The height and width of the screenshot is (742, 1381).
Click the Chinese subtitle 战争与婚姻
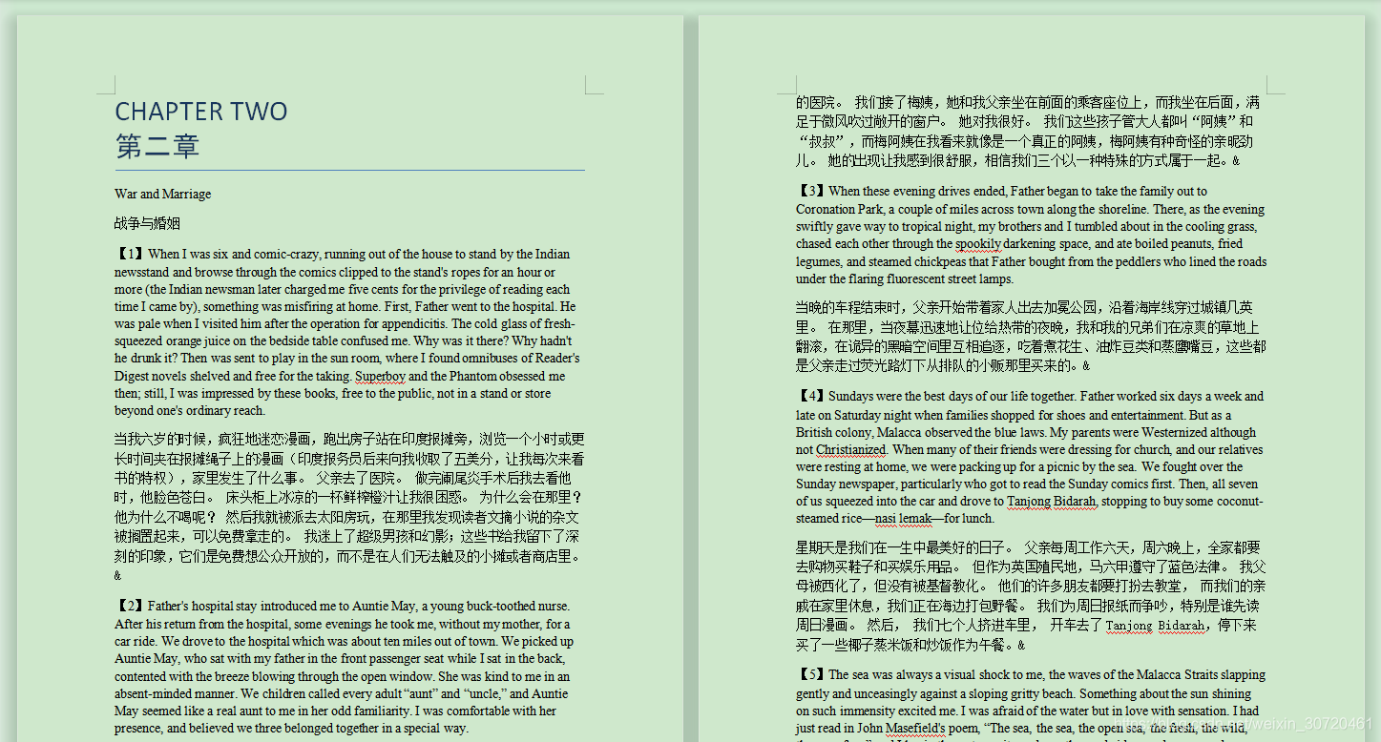(147, 224)
